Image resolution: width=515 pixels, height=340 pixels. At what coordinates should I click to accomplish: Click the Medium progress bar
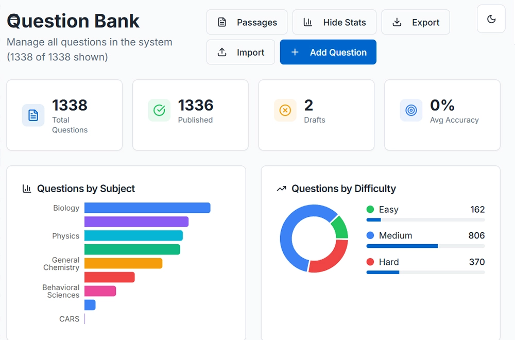(x=426, y=246)
